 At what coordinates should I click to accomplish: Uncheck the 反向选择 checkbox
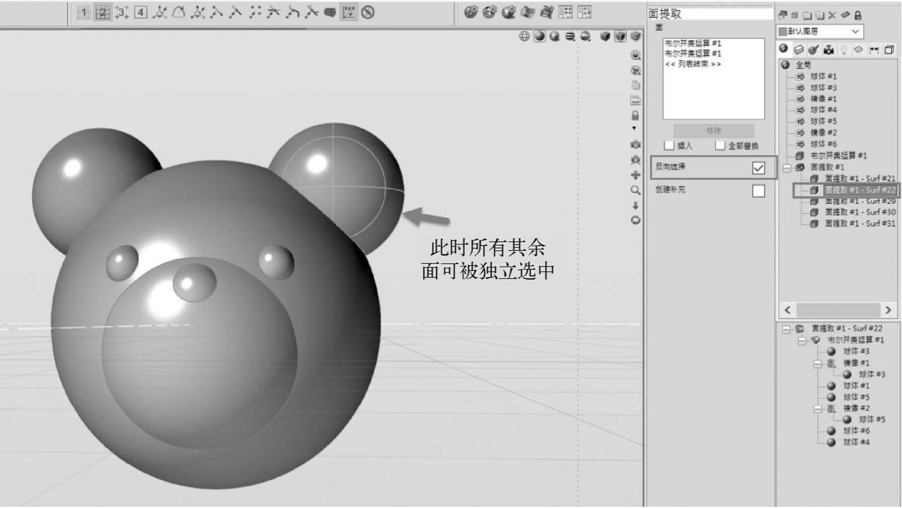758,168
